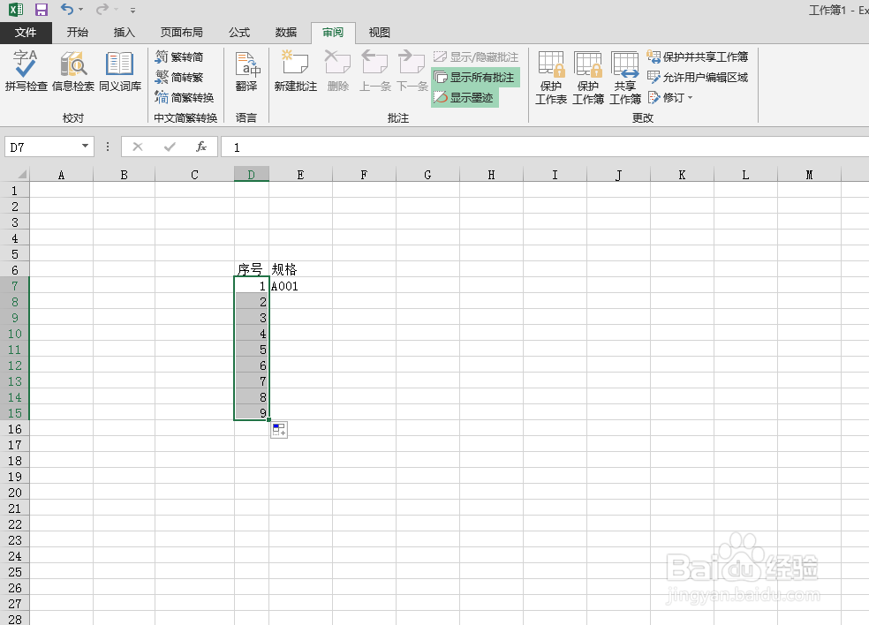The image size is (869, 625).
Task: Select column E header
Action: 300,175
